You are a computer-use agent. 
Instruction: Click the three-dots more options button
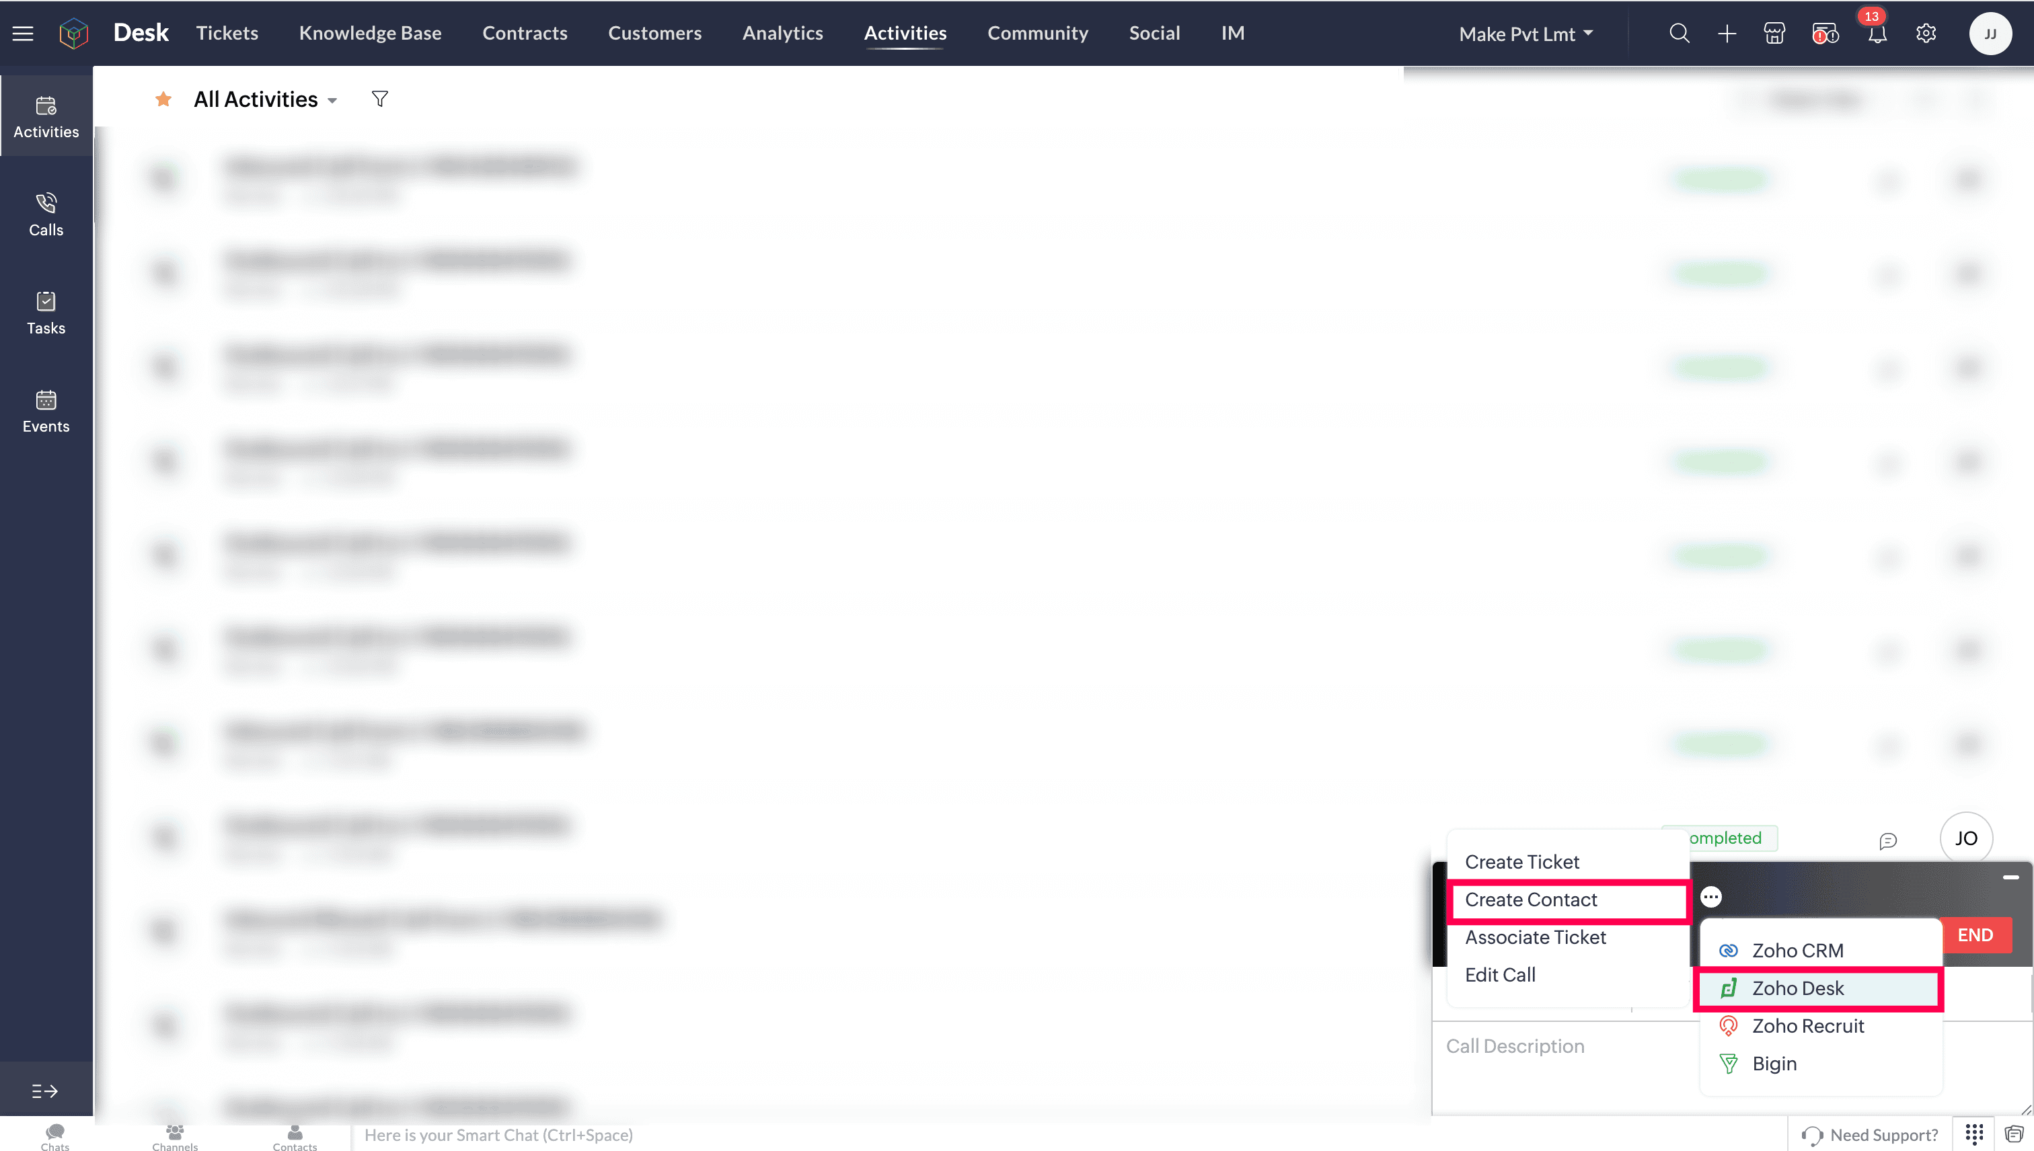click(x=1710, y=896)
